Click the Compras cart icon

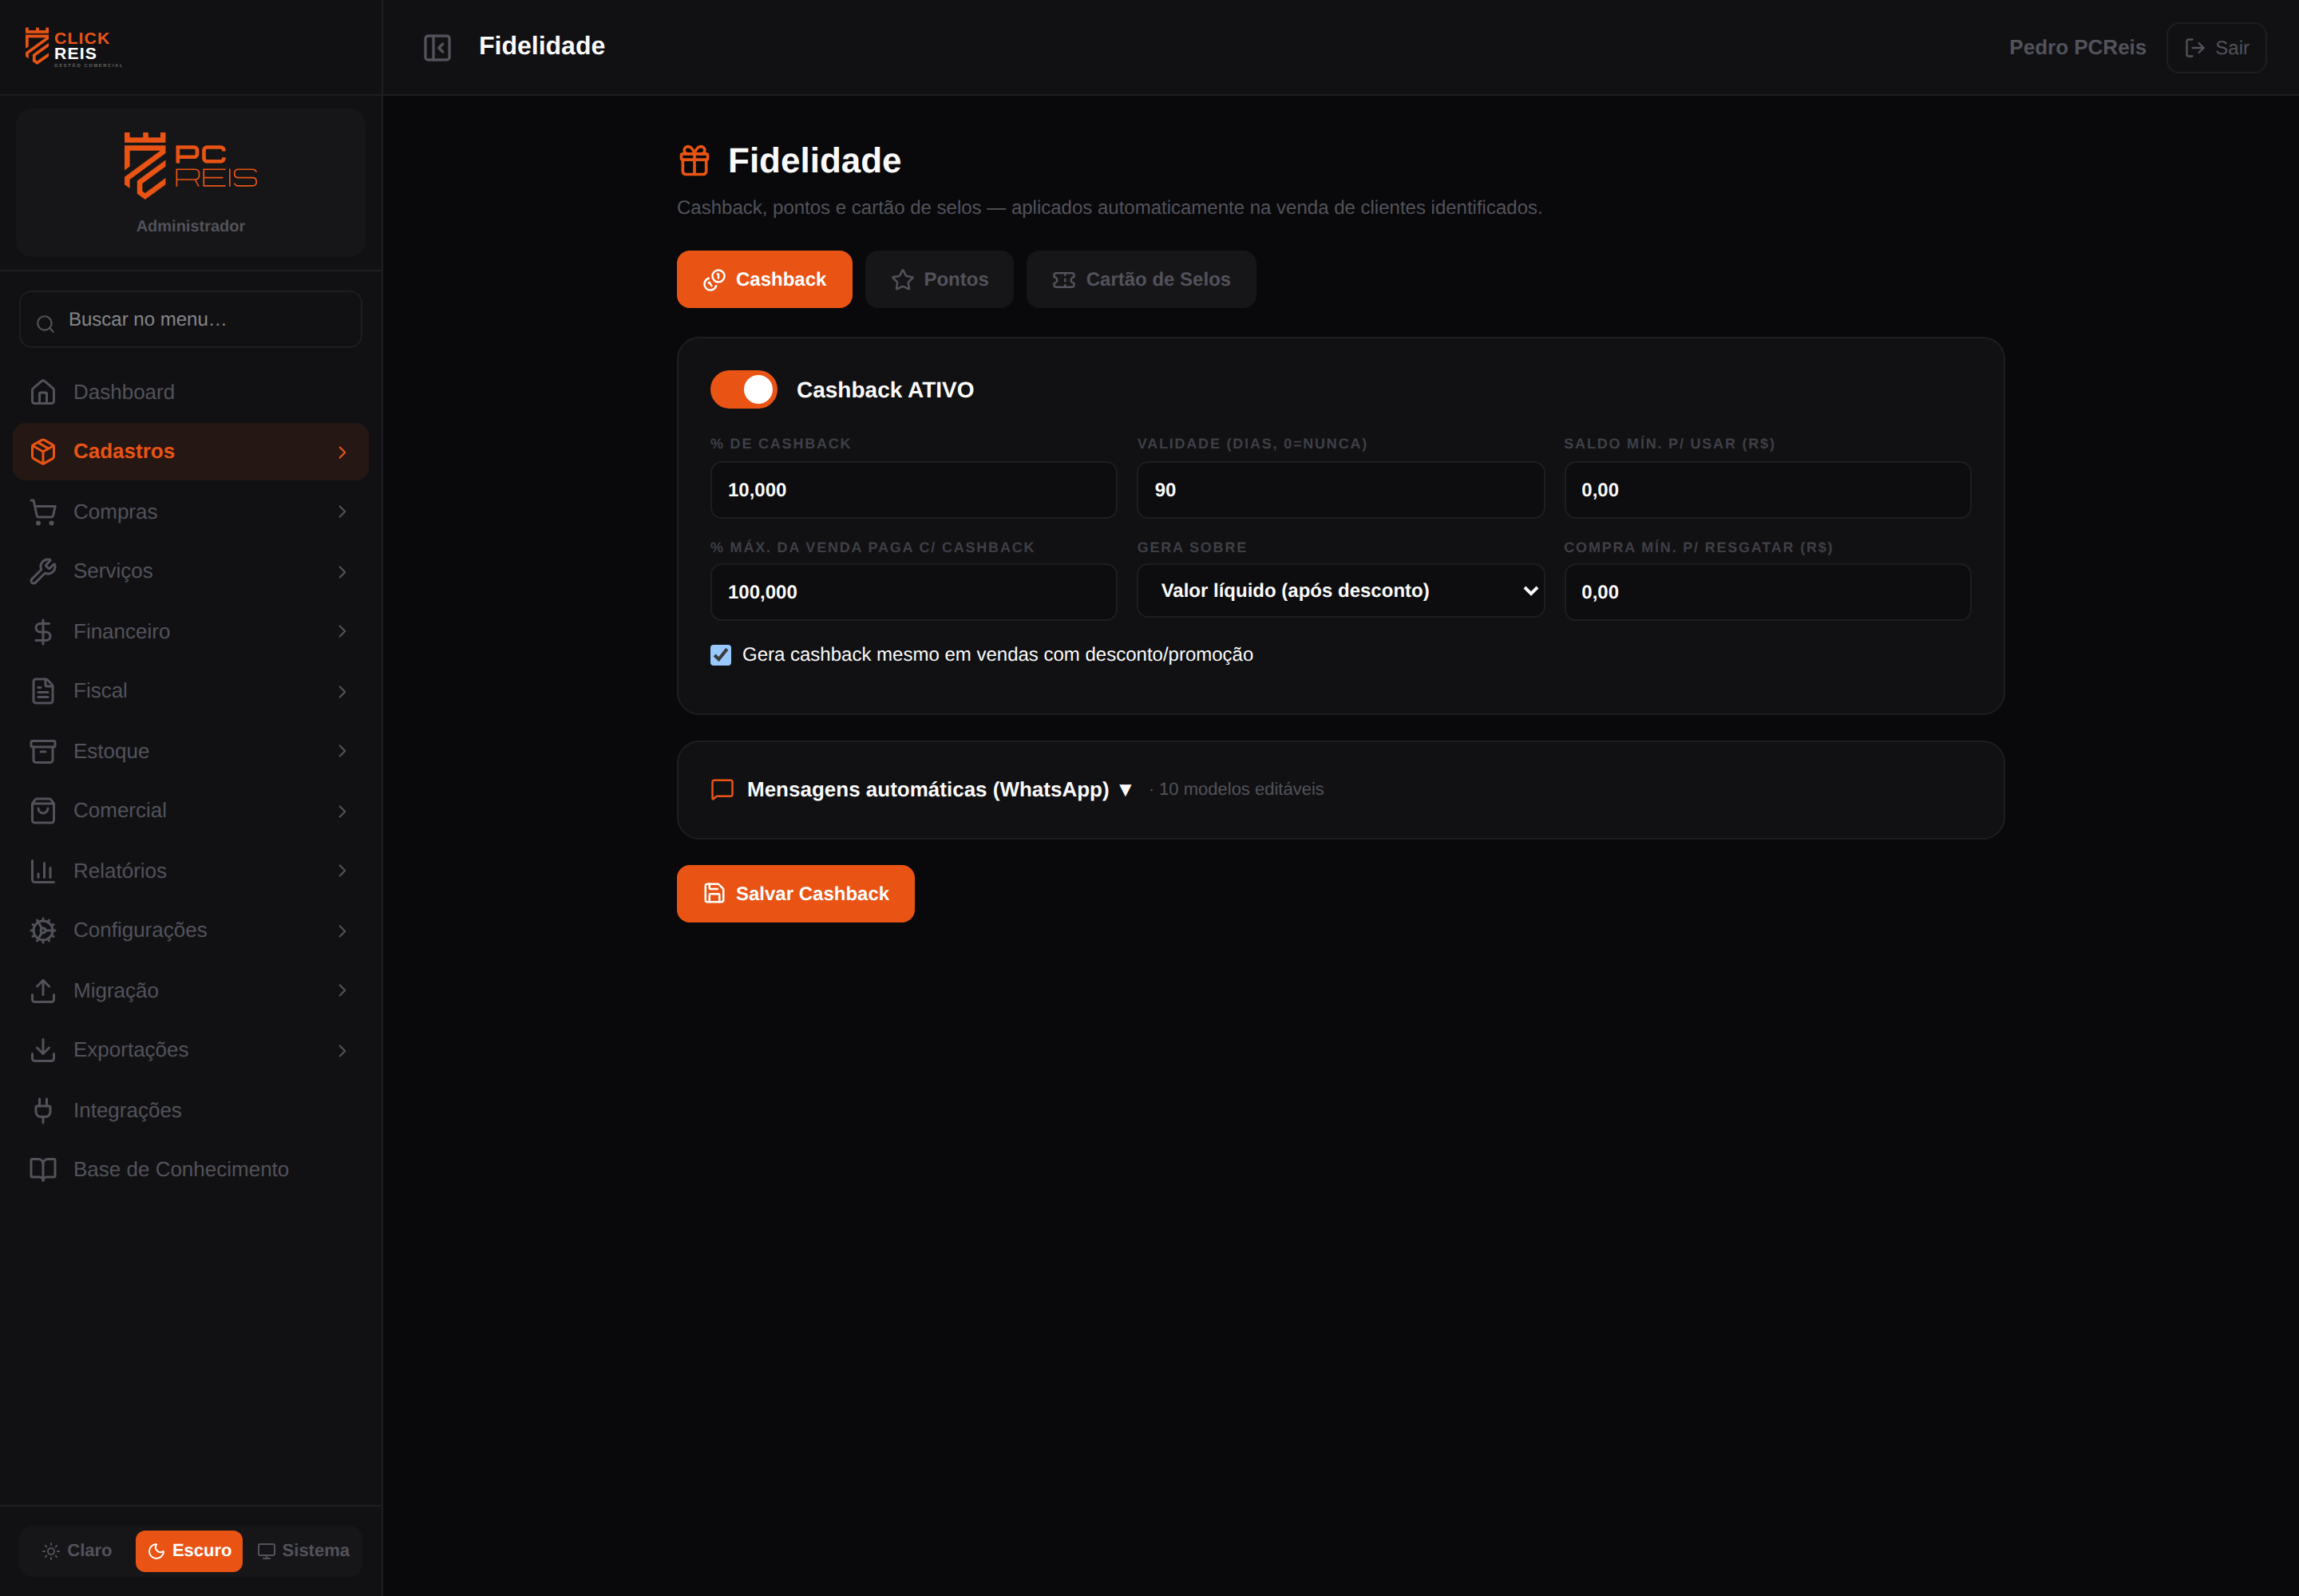pyautogui.click(x=43, y=512)
